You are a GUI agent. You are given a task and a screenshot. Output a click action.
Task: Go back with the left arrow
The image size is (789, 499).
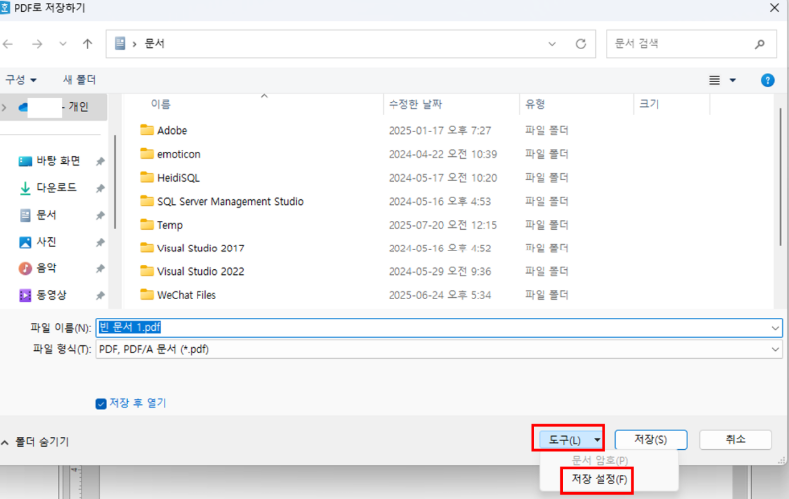coord(8,44)
